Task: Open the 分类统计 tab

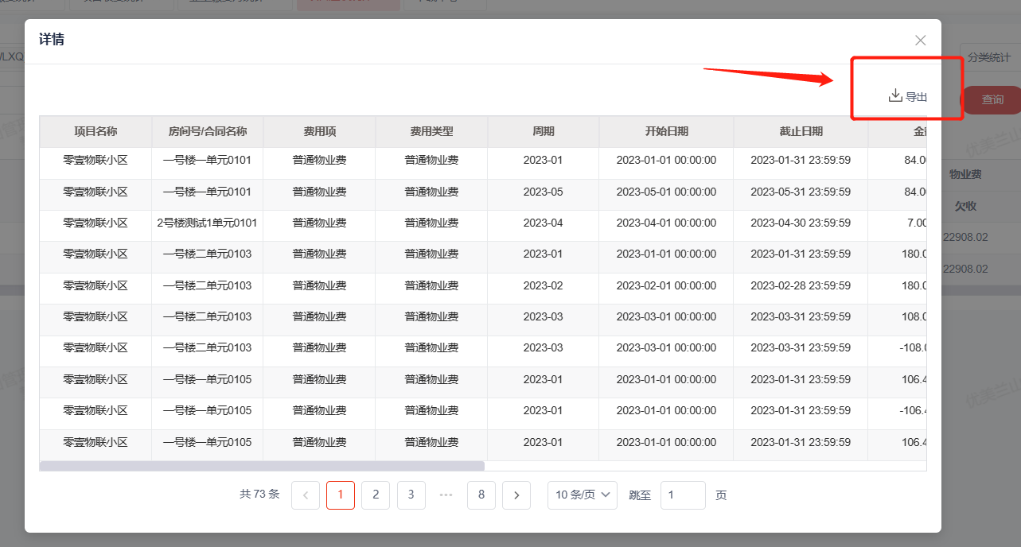Action: pyautogui.click(x=989, y=57)
